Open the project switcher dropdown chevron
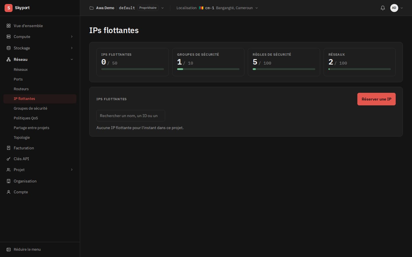The width and height of the screenshot is (412, 257). tap(163, 8)
